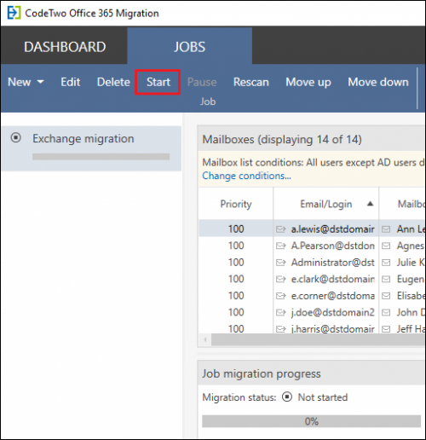Select the e.clark@dstdomain mailbox row

[312, 279]
